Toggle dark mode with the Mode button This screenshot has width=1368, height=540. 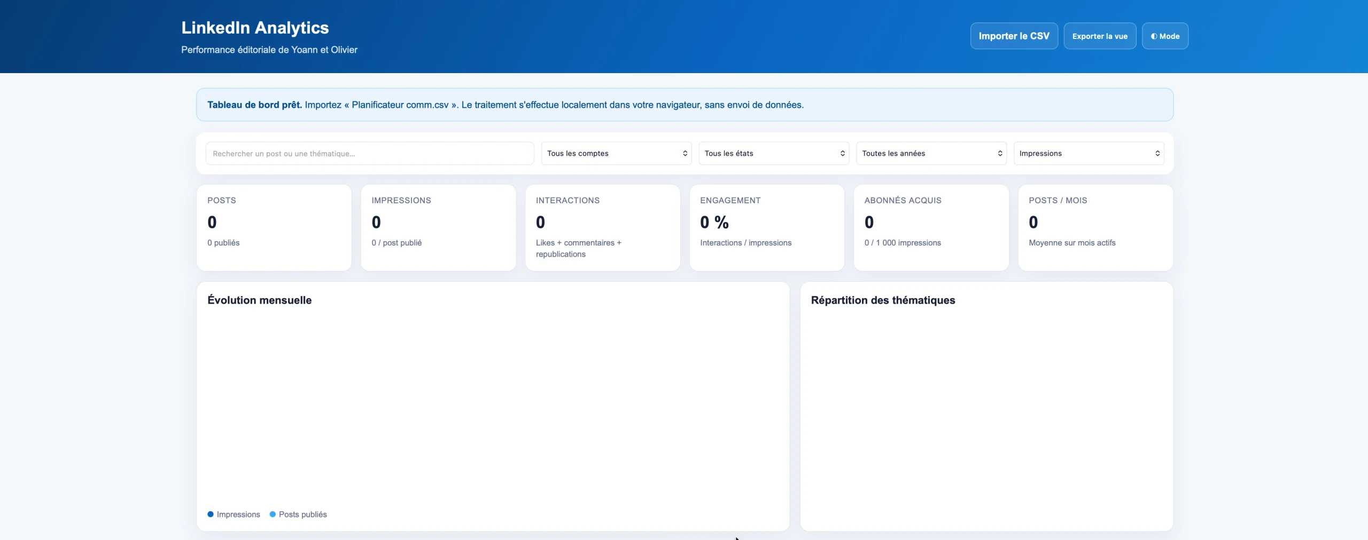coord(1165,36)
